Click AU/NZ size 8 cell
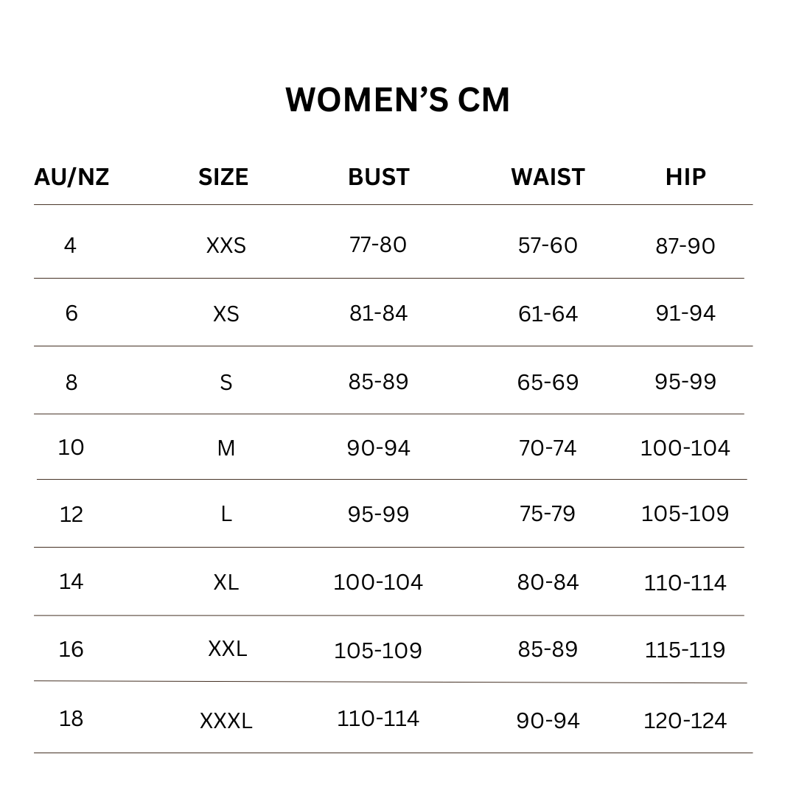 pyautogui.click(x=71, y=383)
